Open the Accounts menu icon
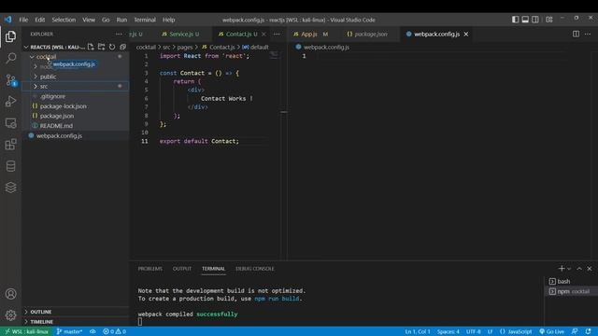Viewport: 598px width, 336px height. [10, 294]
